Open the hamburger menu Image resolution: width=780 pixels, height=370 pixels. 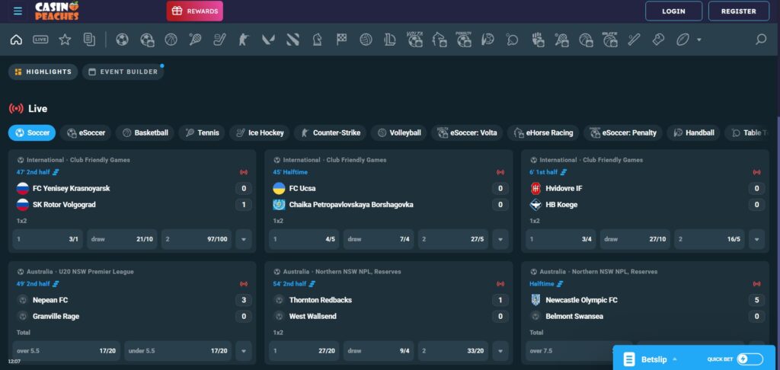[18, 11]
